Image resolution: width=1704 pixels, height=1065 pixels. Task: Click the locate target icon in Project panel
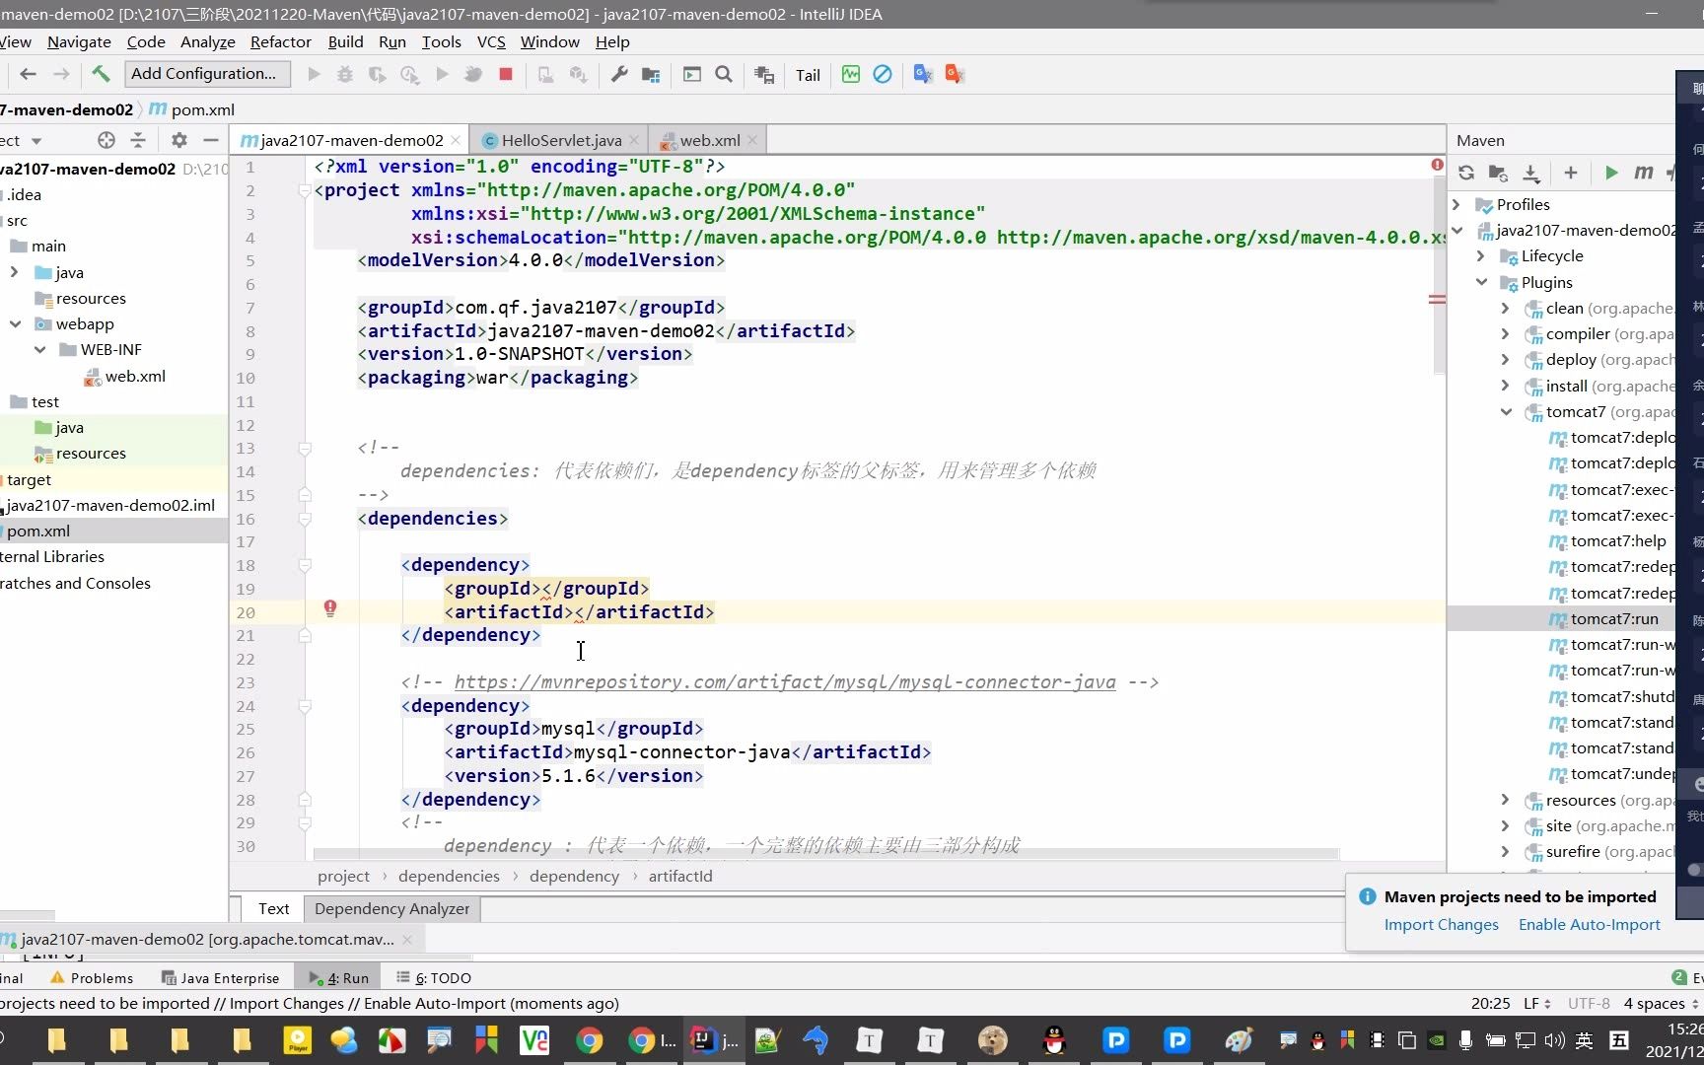tap(106, 140)
